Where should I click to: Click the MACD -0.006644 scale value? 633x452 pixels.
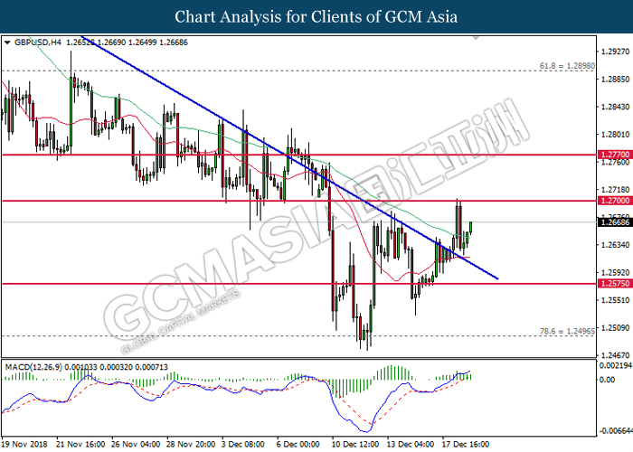point(616,431)
